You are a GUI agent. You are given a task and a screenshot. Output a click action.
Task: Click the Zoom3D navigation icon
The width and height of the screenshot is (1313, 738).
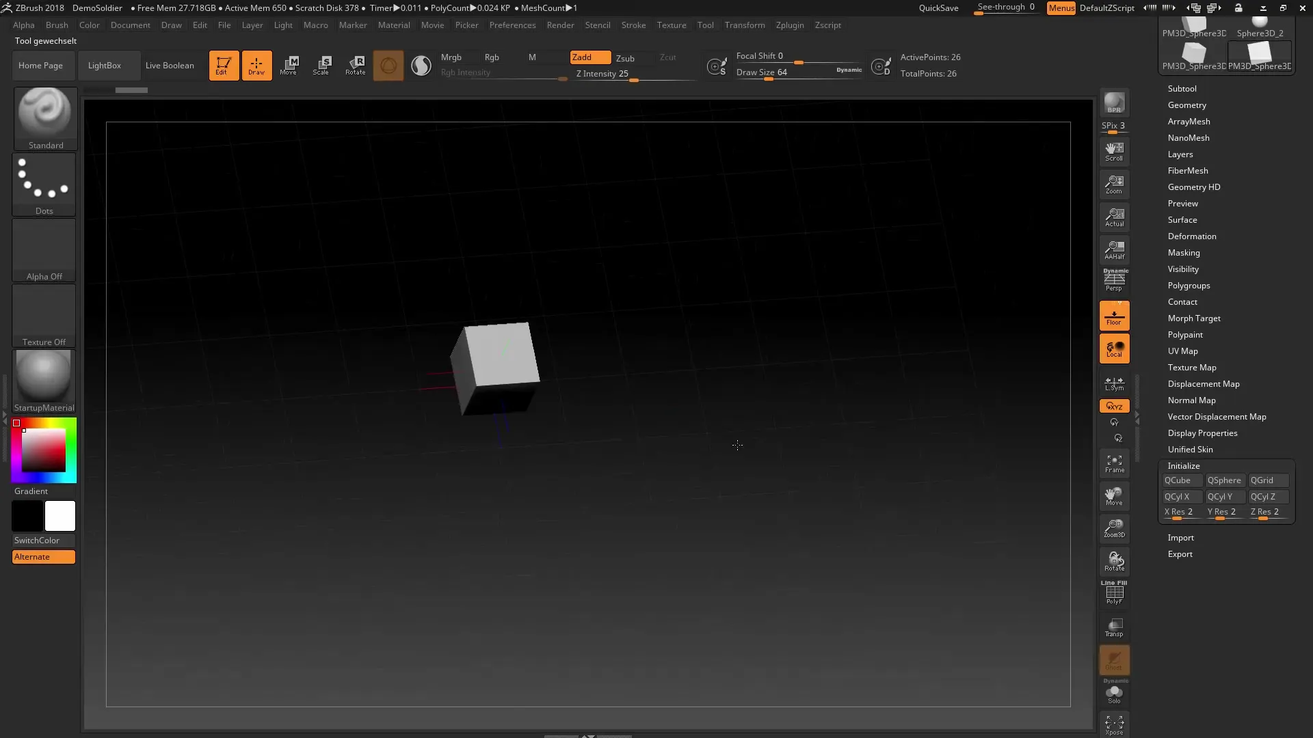tap(1114, 528)
